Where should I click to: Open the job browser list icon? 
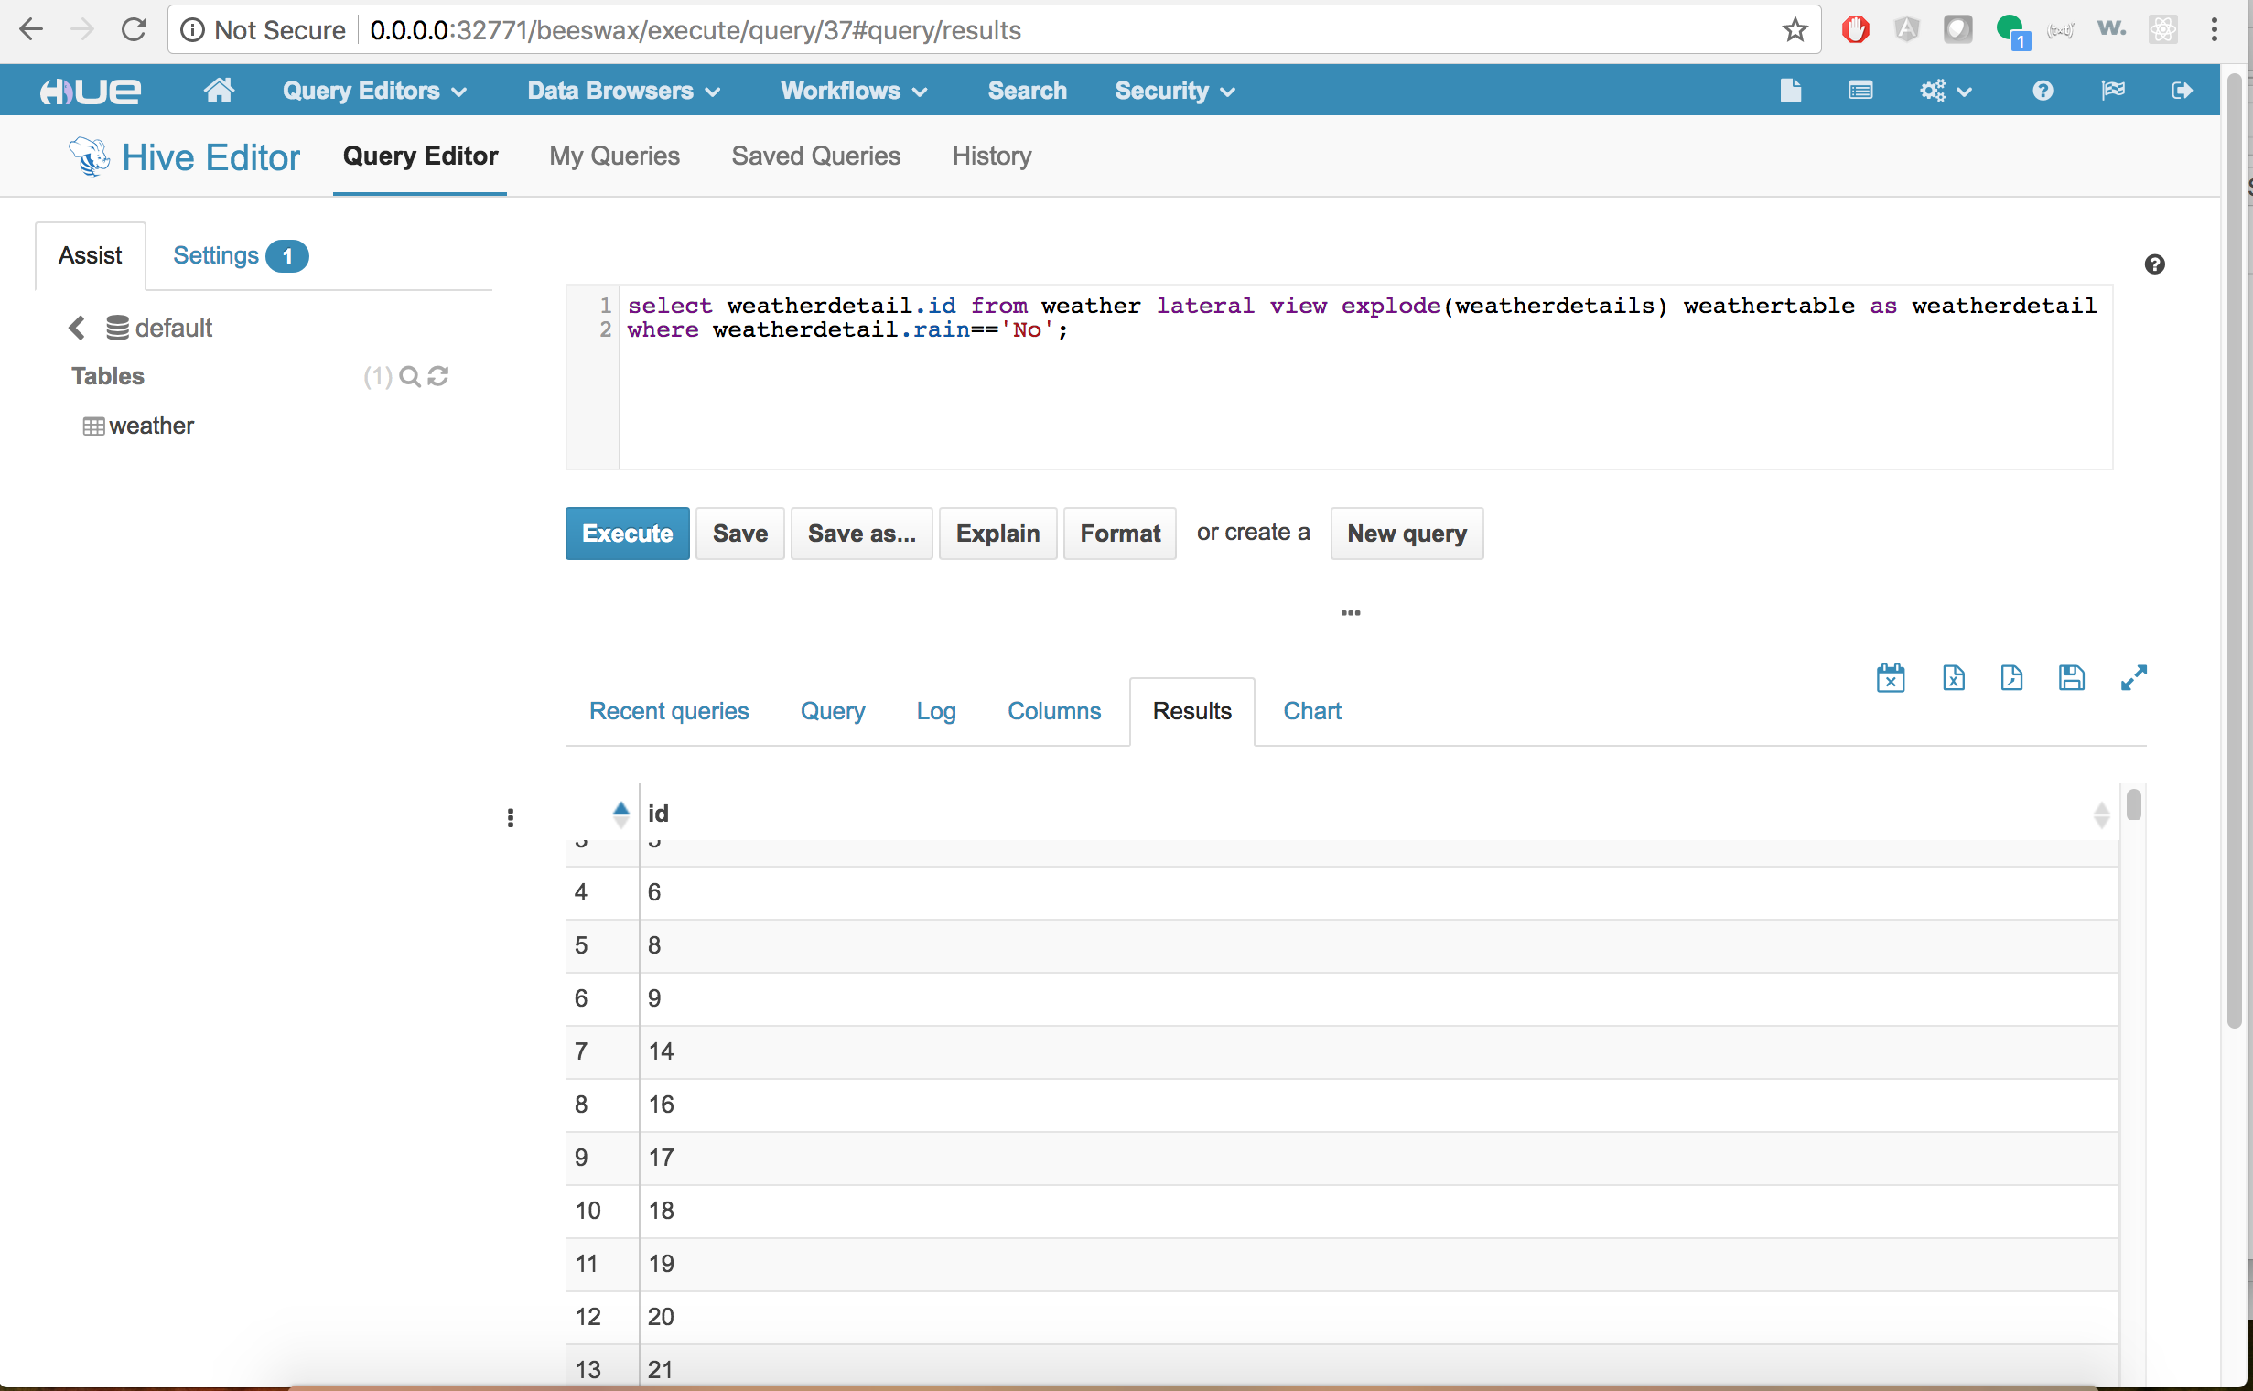click(x=1860, y=91)
